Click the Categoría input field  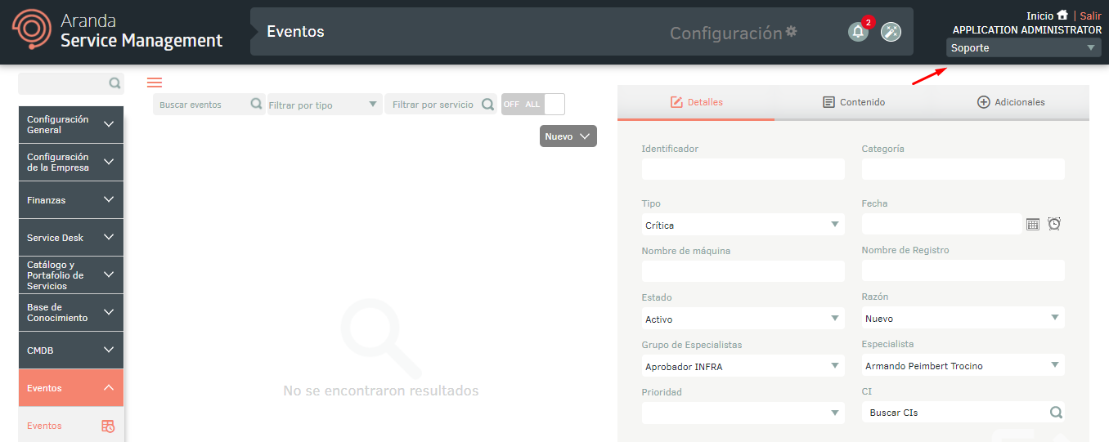(x=963, y=169)
